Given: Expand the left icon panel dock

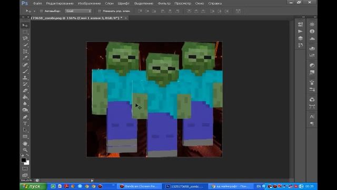Looking at the screenshot, I should [303, 17].
